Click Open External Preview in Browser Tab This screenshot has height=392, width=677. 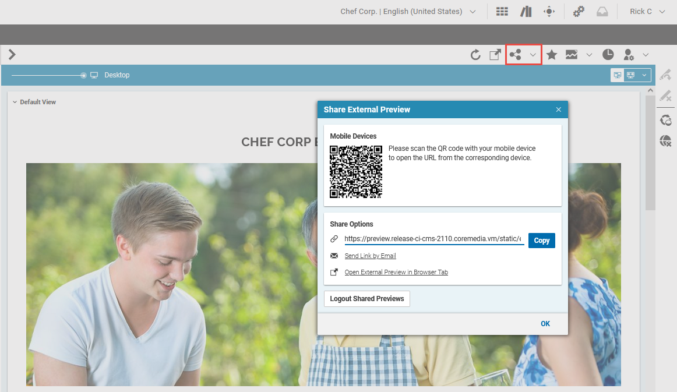pos(396,272)
